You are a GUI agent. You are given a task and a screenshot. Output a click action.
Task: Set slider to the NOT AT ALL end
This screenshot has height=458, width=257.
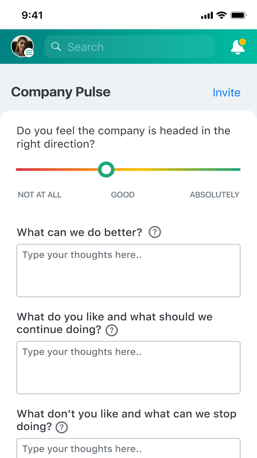[17, 169]
